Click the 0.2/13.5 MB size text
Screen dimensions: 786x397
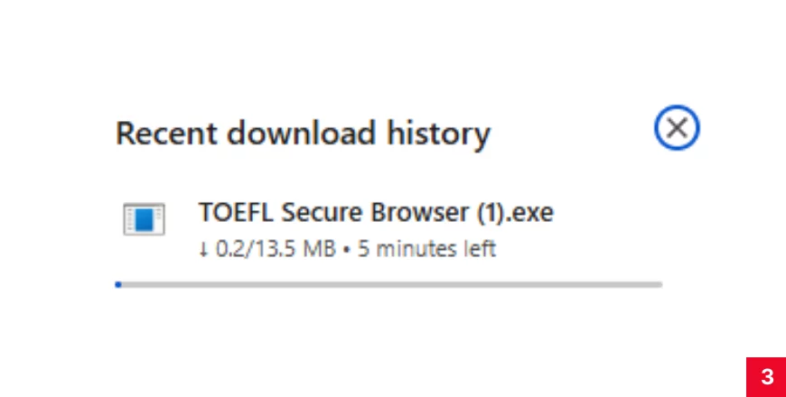[x=275, y=248]
